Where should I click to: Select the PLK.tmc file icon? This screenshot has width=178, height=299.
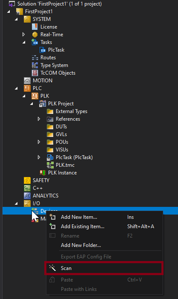coord(50,165)
